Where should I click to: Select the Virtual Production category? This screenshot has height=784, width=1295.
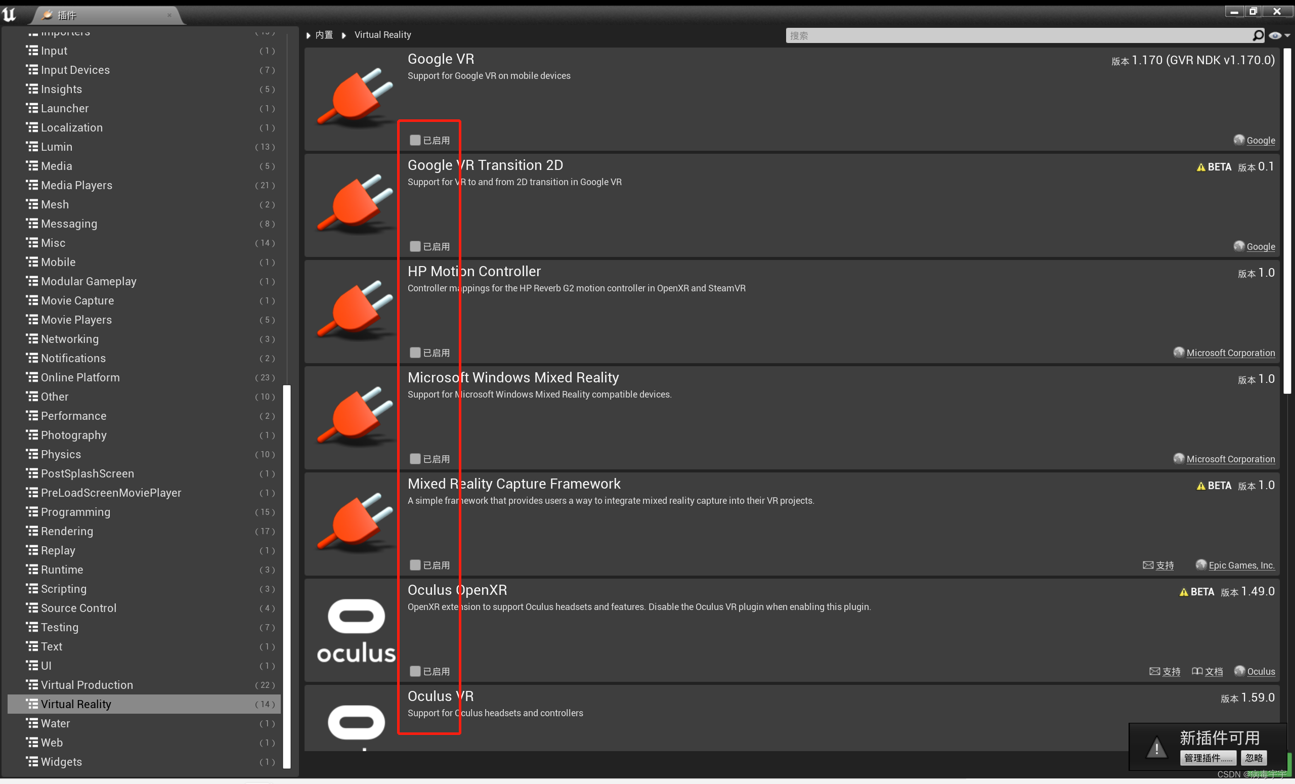click(87, 685)
